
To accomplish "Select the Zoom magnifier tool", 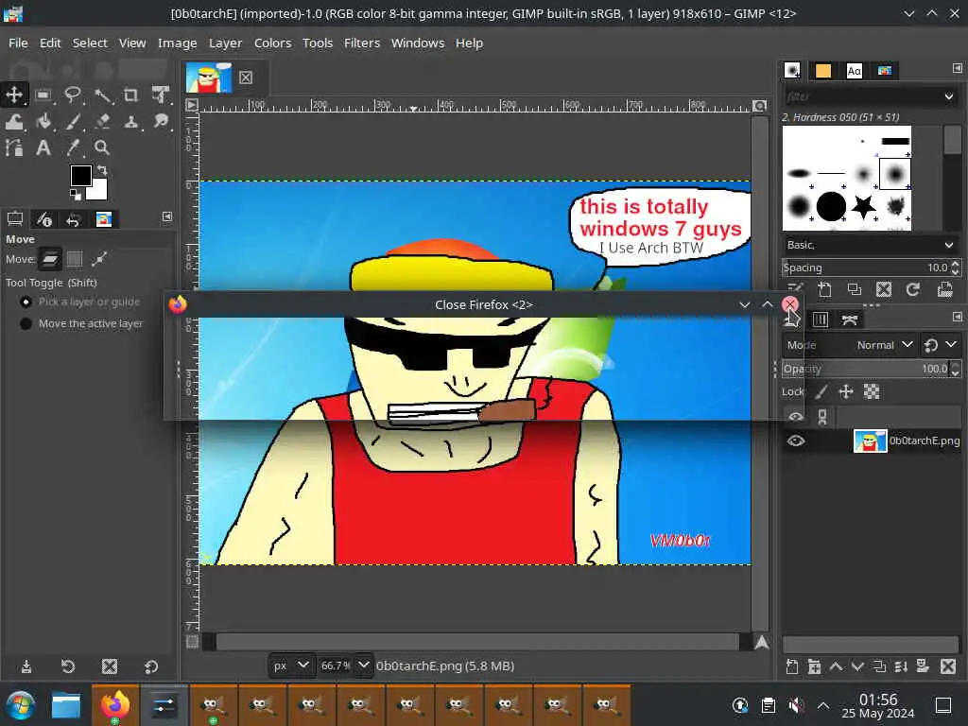I will [102, 147].
